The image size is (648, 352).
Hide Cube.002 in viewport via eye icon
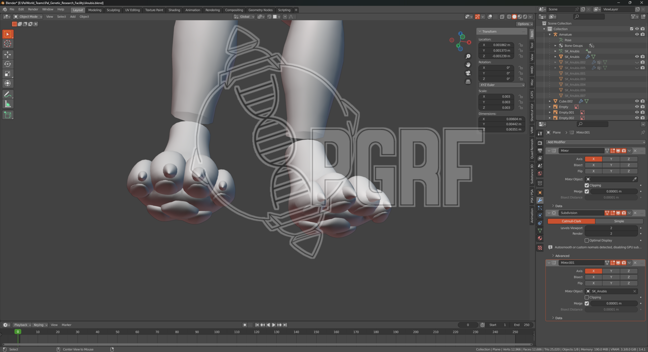click(637, 101)
